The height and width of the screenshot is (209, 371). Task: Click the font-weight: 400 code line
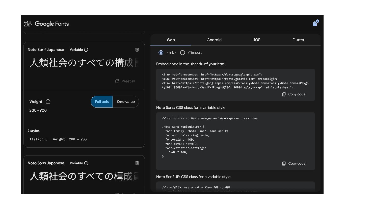[180, 140]
